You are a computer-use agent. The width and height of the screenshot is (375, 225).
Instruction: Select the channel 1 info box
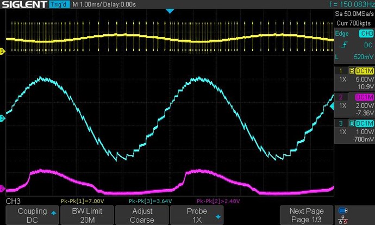click(x=354, y=79)
